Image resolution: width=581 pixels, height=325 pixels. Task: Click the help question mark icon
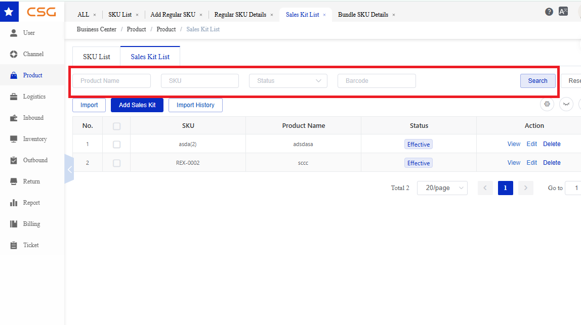tap(549, 12)
